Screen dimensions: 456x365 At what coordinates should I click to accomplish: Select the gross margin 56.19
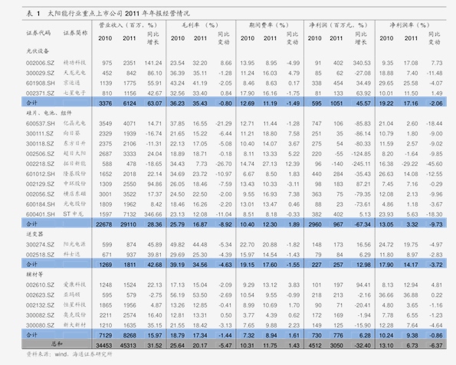tap(177, 295)
